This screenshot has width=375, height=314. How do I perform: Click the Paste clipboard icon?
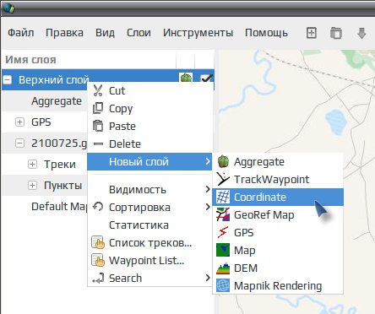click(98, 126)
